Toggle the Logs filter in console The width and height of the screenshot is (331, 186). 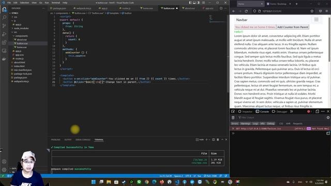pyautogui.click(x=255, y=123)
